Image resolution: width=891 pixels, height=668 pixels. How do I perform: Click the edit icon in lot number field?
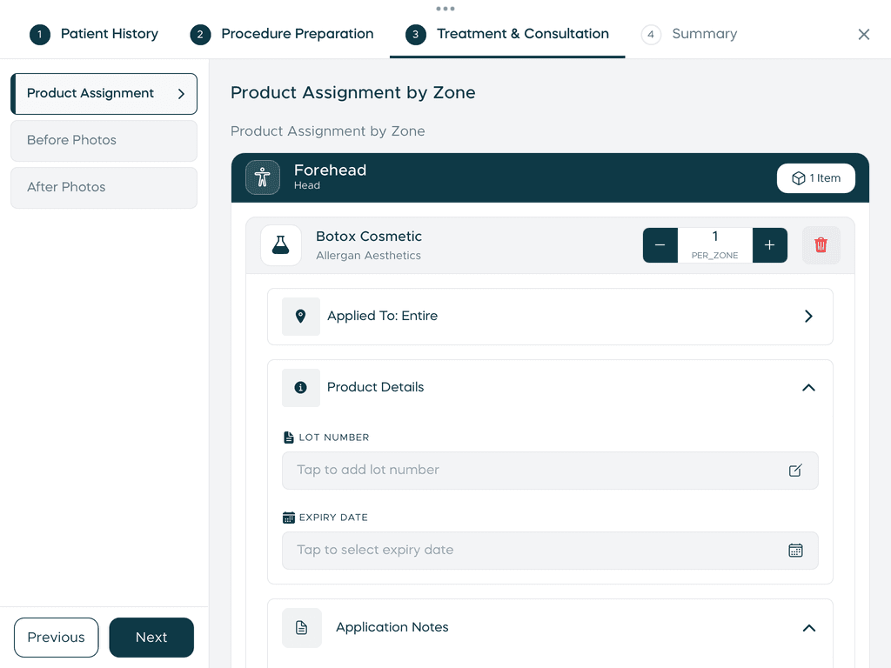point(795,471)
